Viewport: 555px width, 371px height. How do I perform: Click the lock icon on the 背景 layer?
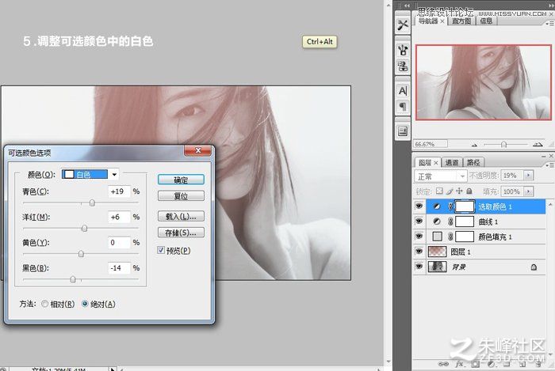(x=534, y=267)
